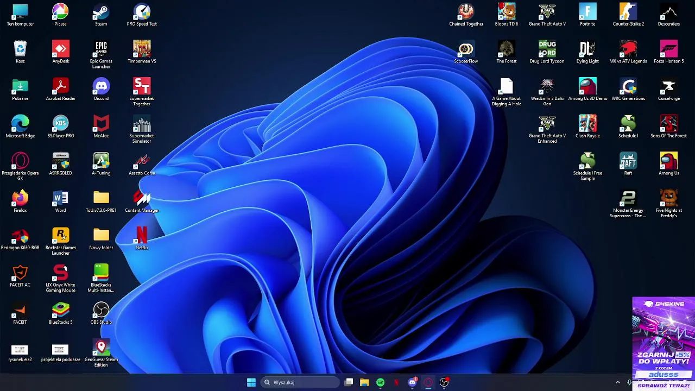The width and height of the screenshot is (695, 391).
Task: Select McAfee desktop icon
Action: [x=101, y=127]
